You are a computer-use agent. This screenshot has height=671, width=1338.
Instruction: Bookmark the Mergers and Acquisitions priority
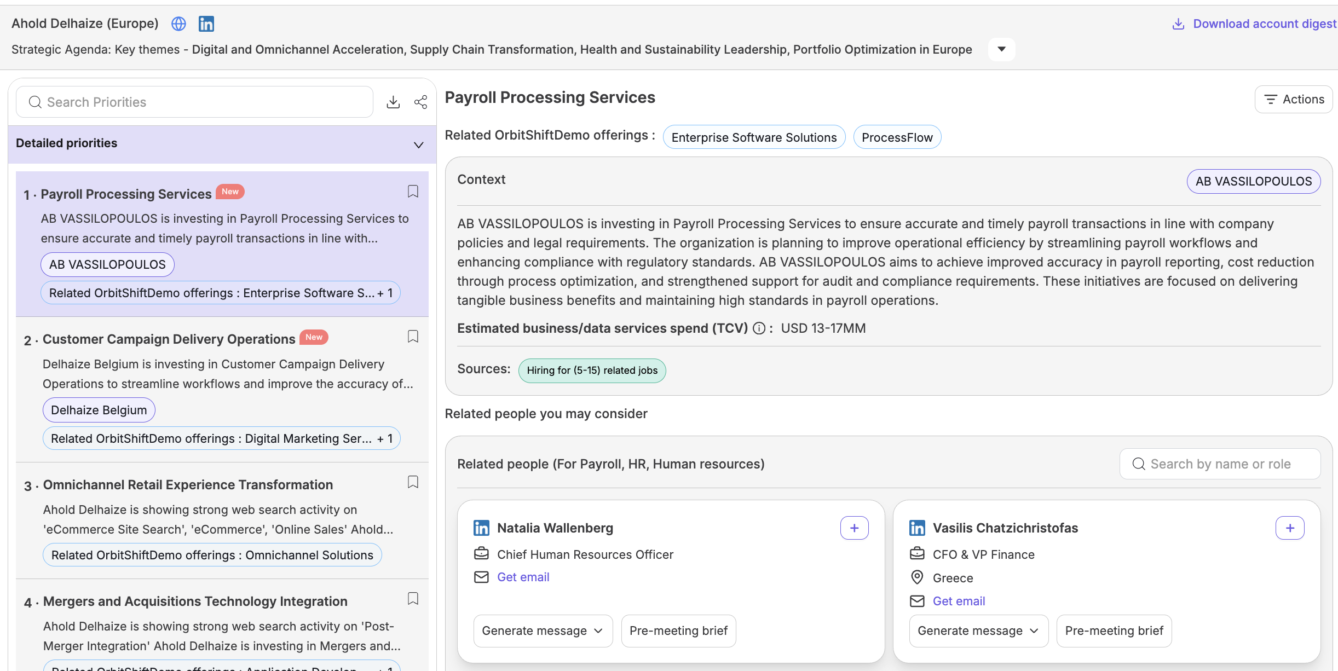coord(413,599)
